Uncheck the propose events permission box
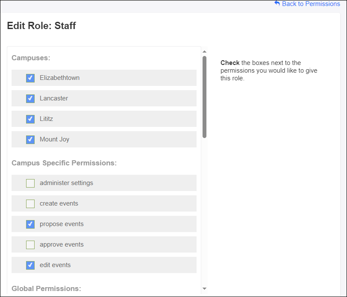Screen dimensions: 347x297 pos(30,224)
